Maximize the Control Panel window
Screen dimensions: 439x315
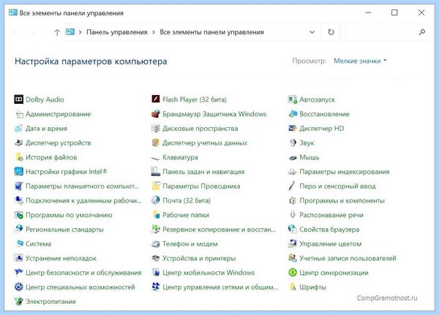tap(394, 12)
